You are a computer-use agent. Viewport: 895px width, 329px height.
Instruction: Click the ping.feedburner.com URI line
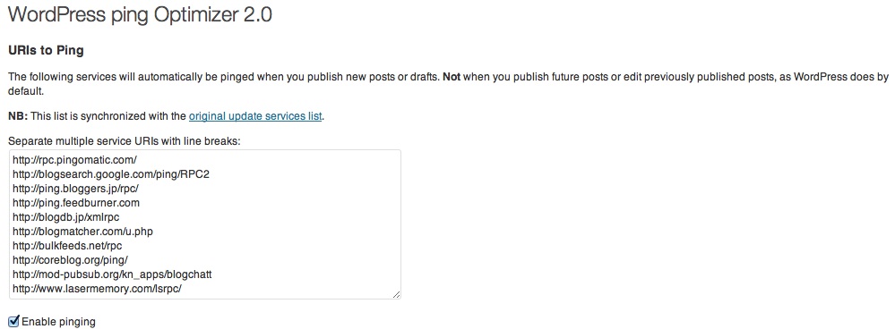(x=76, y=203)
